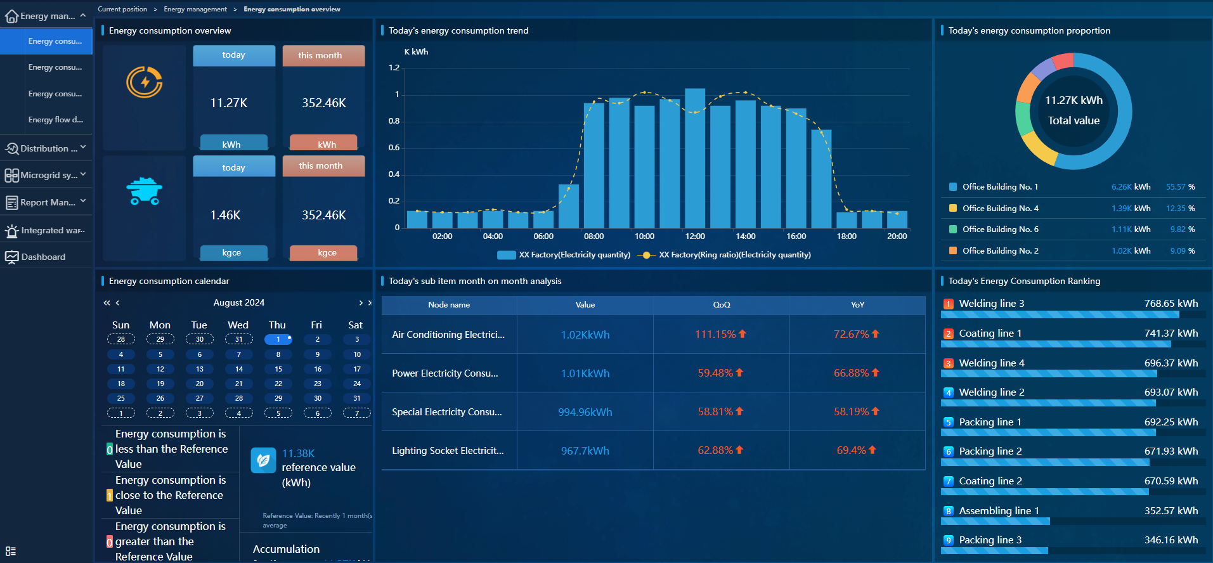
Task: Click the orange electricity lightning icon
Action: pos(145,82)
